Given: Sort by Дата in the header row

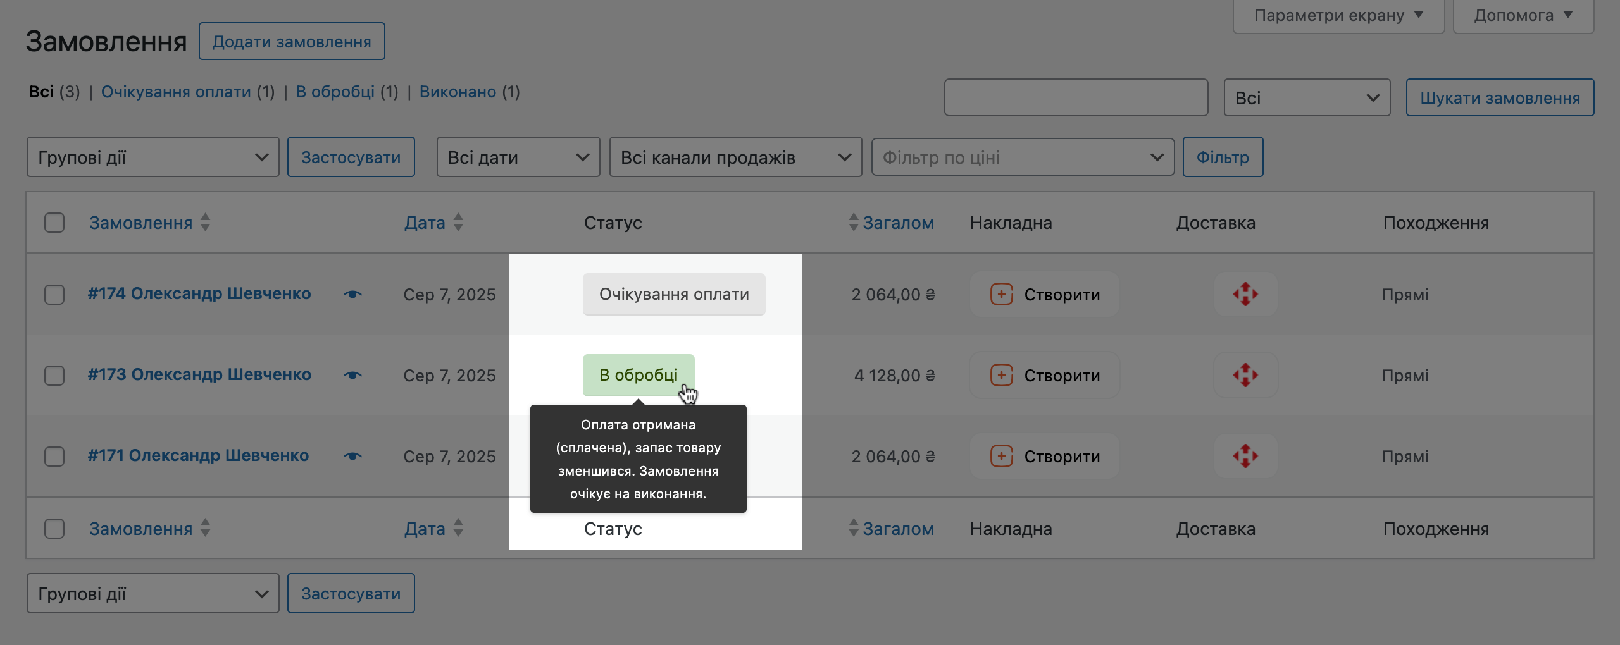Looking at the screenshot, I should click(x=434, y=223).
